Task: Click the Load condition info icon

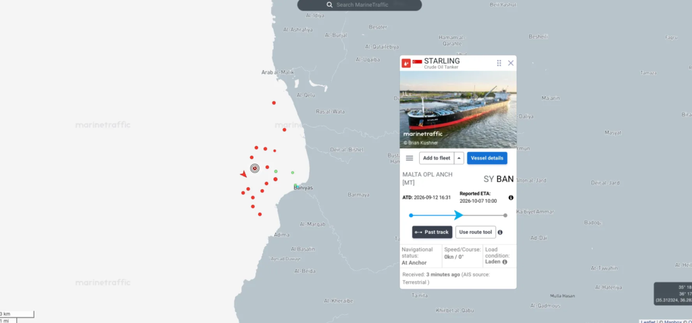Action: click(504, 262)
